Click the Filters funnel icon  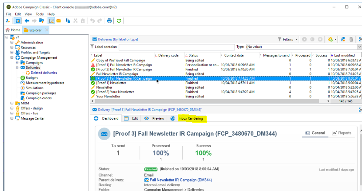(x=280, y=39)
